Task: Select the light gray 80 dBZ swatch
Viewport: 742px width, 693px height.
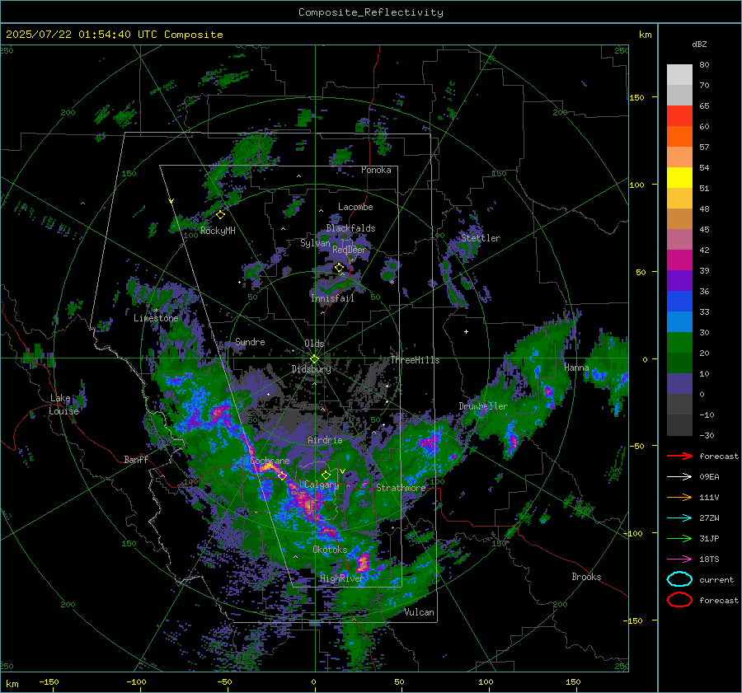Action: [x=679, y=74]
